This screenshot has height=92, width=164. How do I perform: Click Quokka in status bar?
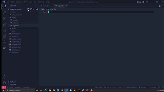pos(17,87)
